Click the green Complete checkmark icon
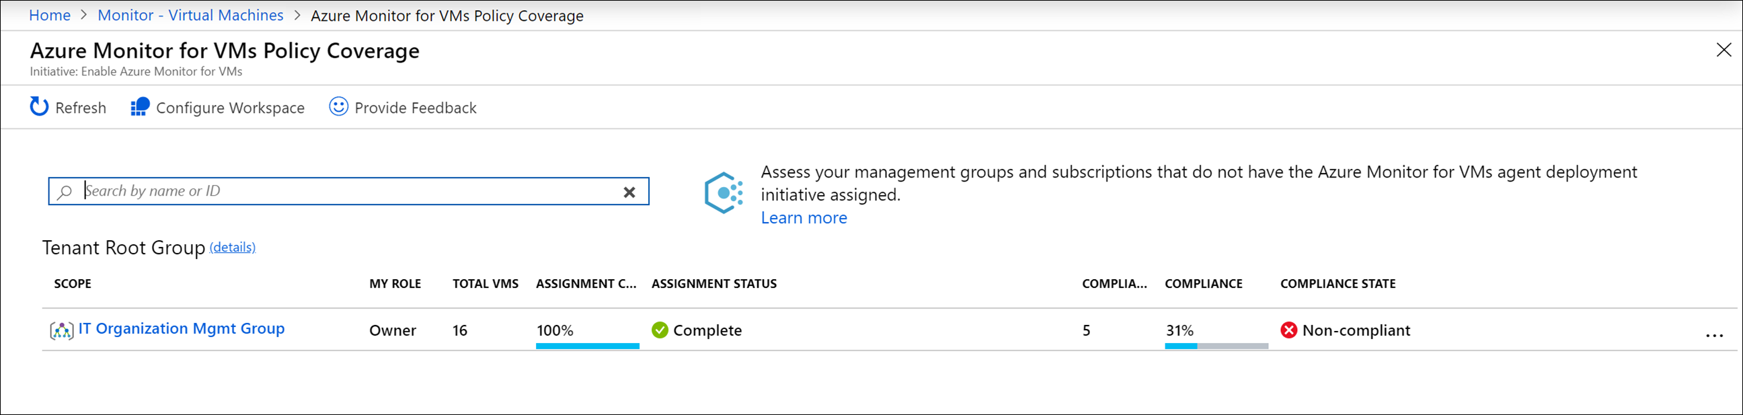1743x415 pixels. point(660,330)
